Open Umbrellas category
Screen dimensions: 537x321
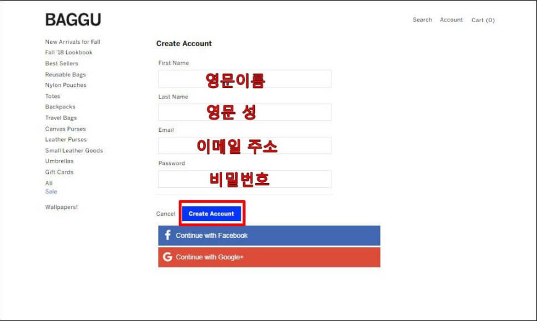(x=59, y=161)
